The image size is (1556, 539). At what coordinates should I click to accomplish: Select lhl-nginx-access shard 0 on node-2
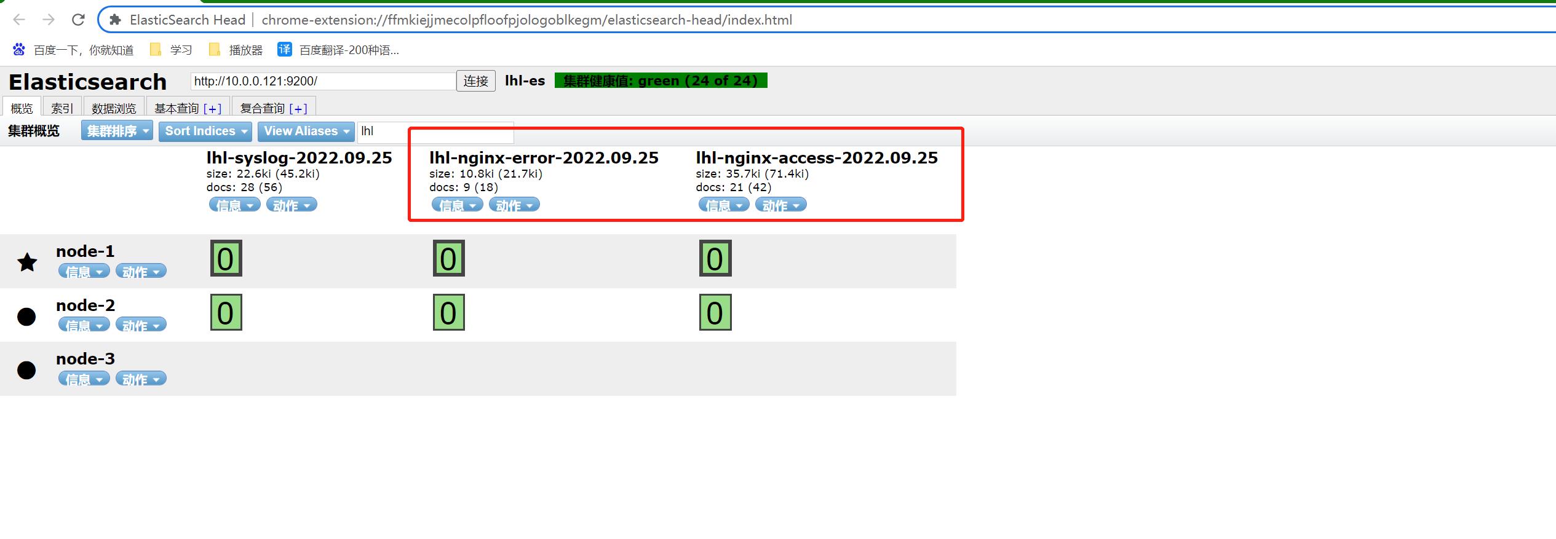[x=715, y=312]
